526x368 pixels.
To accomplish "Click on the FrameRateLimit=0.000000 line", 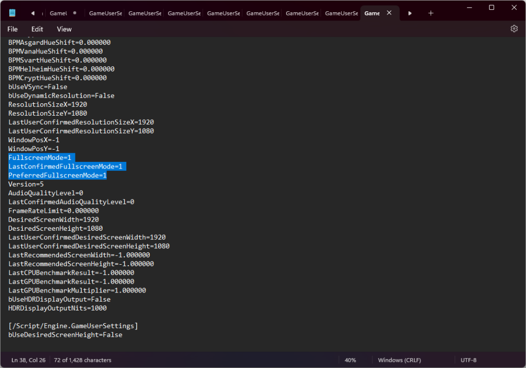I will click(53, 211).
